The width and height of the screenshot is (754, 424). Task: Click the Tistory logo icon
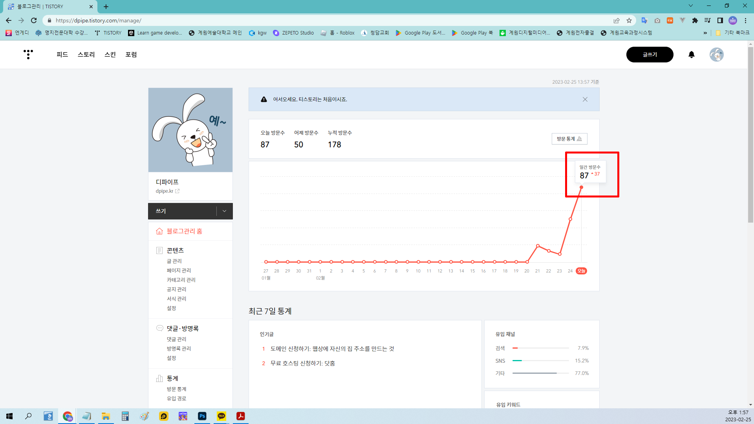coord(28,55)
